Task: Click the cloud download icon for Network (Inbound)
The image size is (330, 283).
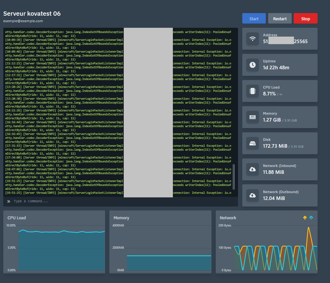Action: pos(252,169)
